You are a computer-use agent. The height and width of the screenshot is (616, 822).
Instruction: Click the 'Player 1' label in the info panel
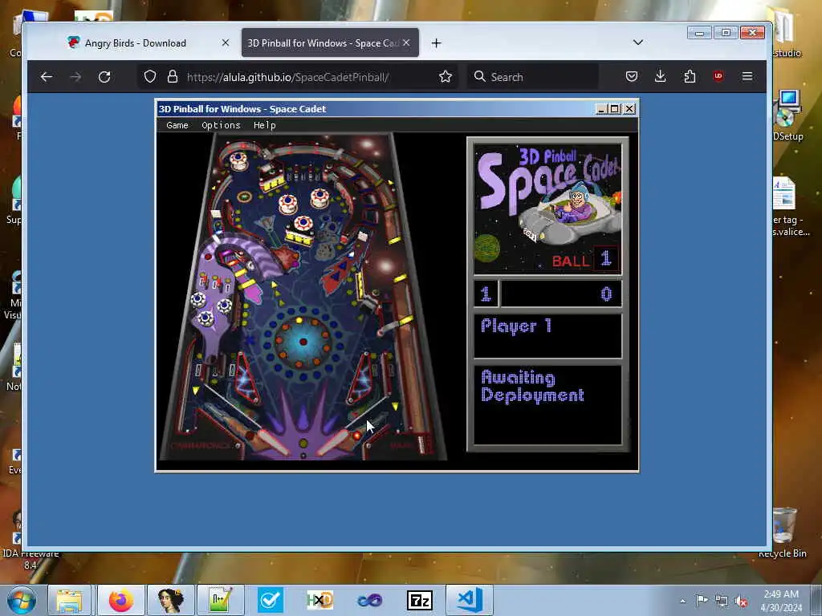click(x=516, y=326)
